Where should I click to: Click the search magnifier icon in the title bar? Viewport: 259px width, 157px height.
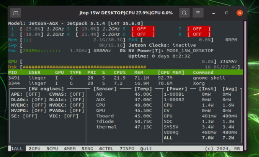pyautogui.click(x=184, y=13)
